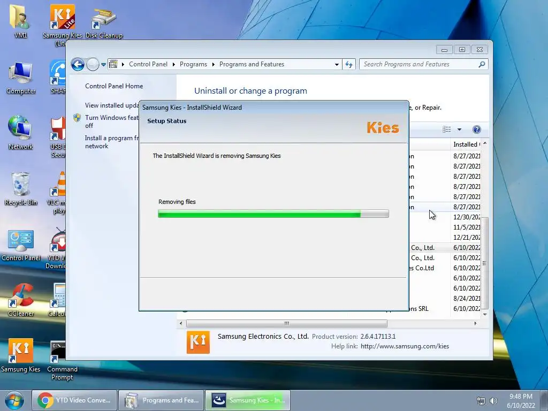The width and height of the screenshot is (548, 411).
Task: Open USB Disk Security desktop shortcut
Action: [58, 137]
